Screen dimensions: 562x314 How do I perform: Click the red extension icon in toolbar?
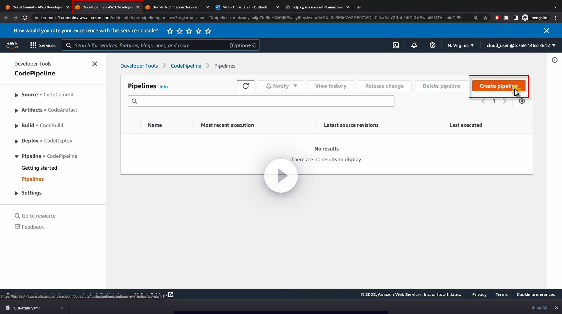pos(497,18)
